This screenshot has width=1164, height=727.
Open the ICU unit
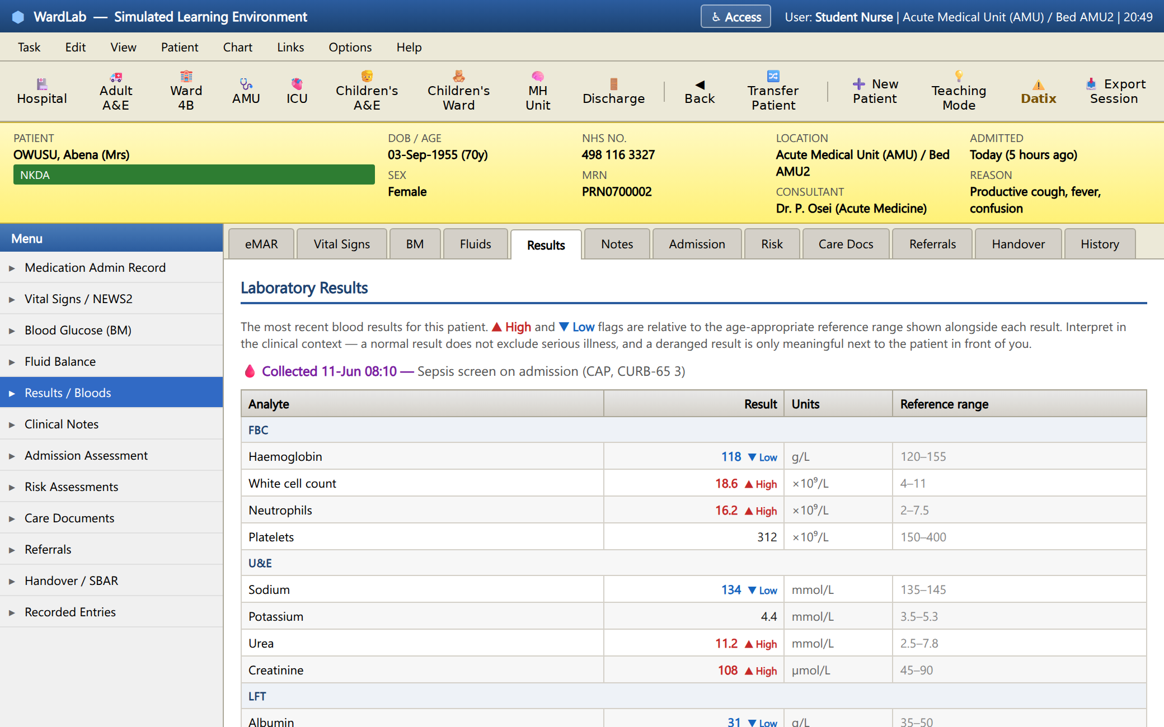[x=297, y=92]
